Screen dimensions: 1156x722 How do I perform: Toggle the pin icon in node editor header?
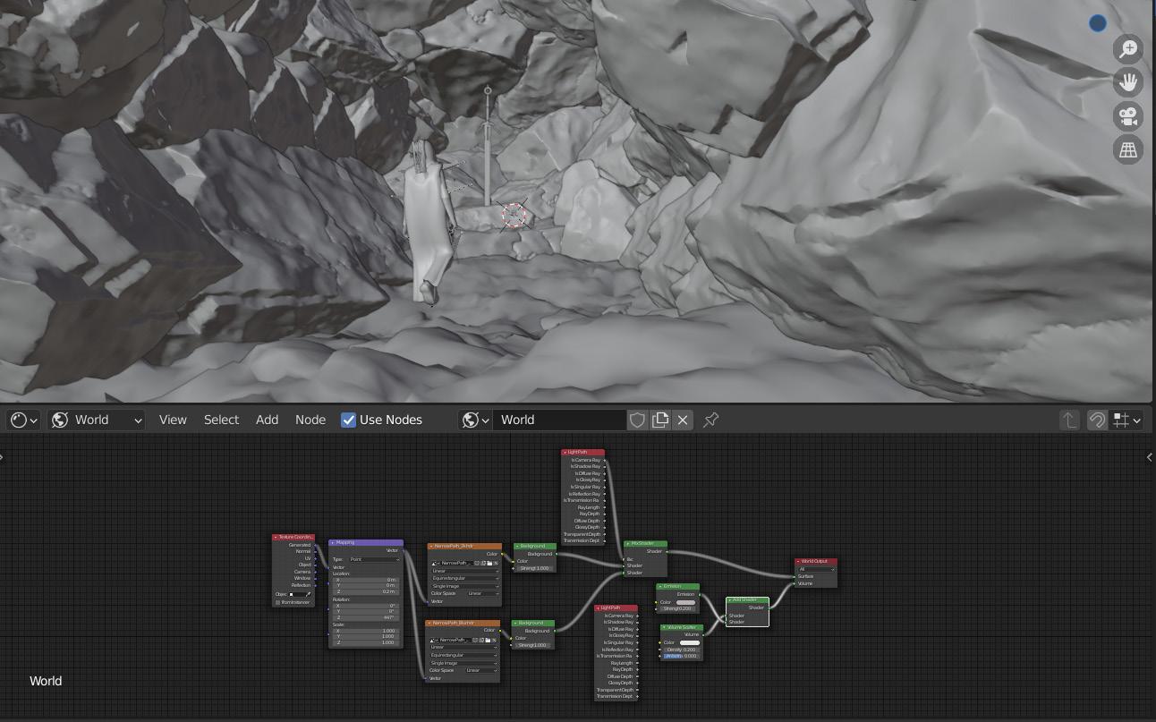[x=711, y=420]
